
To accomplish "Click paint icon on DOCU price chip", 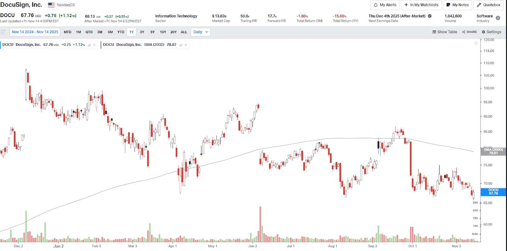I will coord(89,45).
